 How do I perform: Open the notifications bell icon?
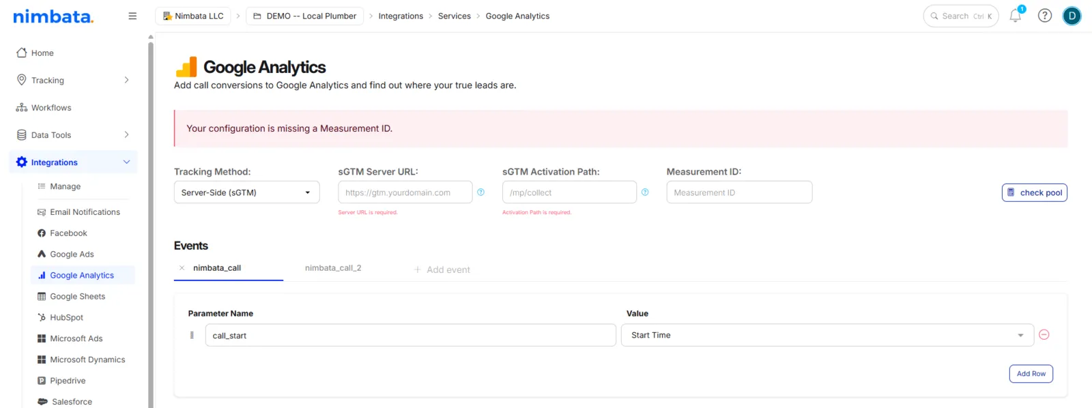pyautogui.click(x=1016, y=16)
